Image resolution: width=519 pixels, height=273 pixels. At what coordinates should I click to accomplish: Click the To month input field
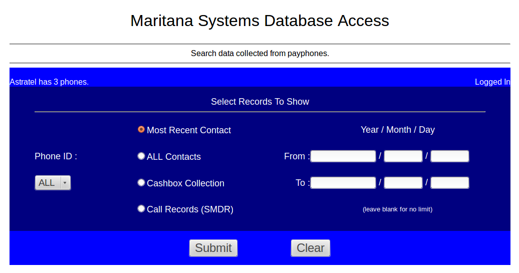pos(403,183)
